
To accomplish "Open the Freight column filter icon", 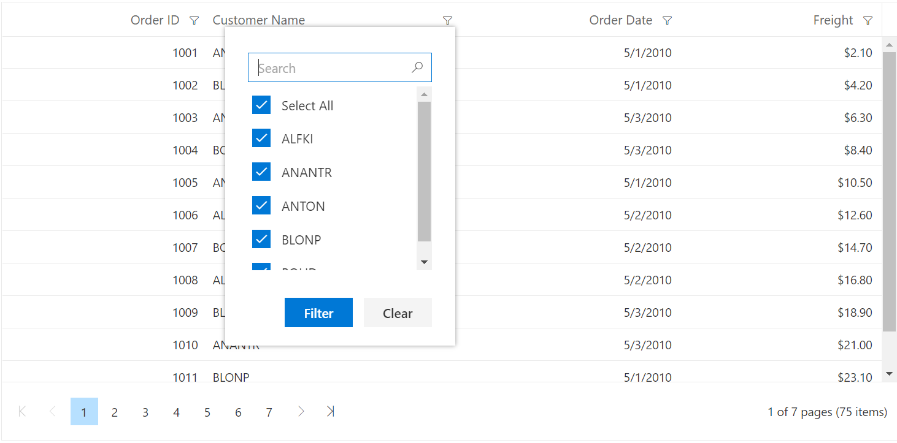I will coord(867,21).
